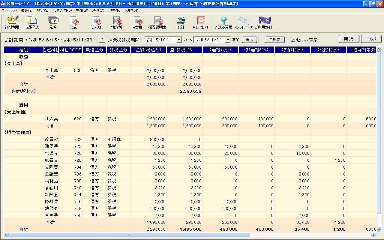Screen dimensions: 384x240
Task: Click the horizontal scrollbar left arrow
Action: [x=6, y=235]
